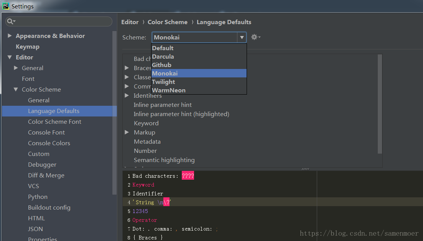Select Keyword in attributes list
The image size is (423, 241).
tap(146, 123)
